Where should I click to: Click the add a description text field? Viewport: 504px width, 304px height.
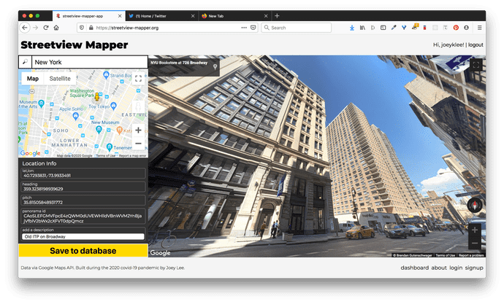click(x=83, y=237)
